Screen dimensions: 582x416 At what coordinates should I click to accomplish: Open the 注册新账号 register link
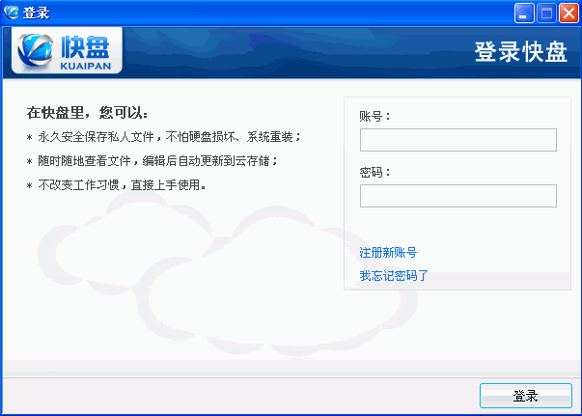388,253
